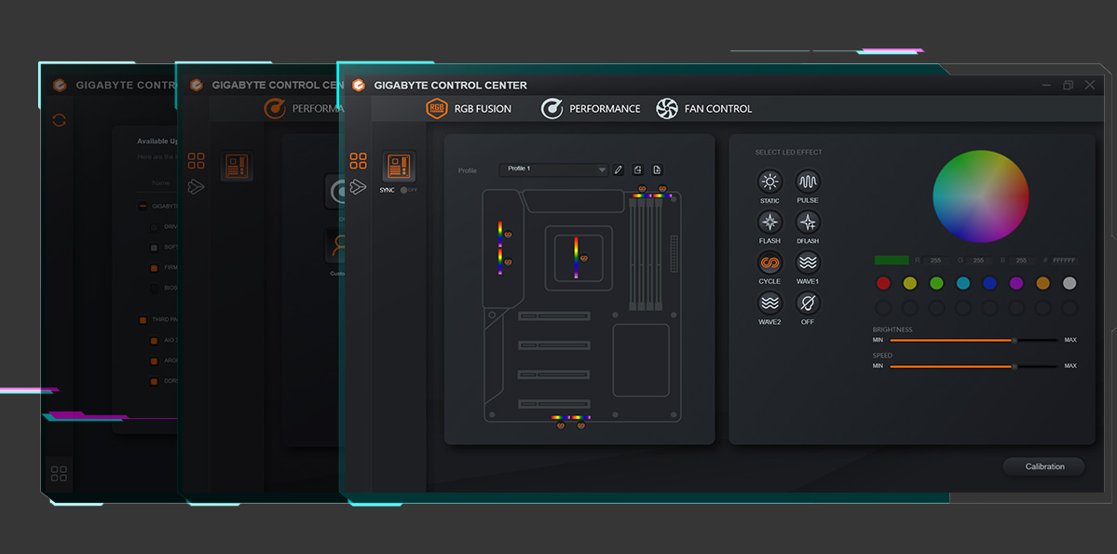Switch to Fan Control tab

coord(703,109)
